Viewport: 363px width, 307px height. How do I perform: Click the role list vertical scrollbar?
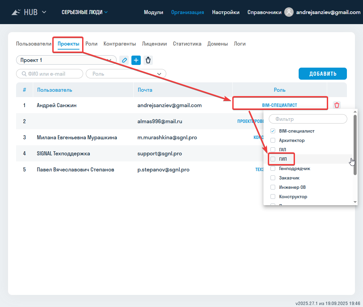[355, 144]
